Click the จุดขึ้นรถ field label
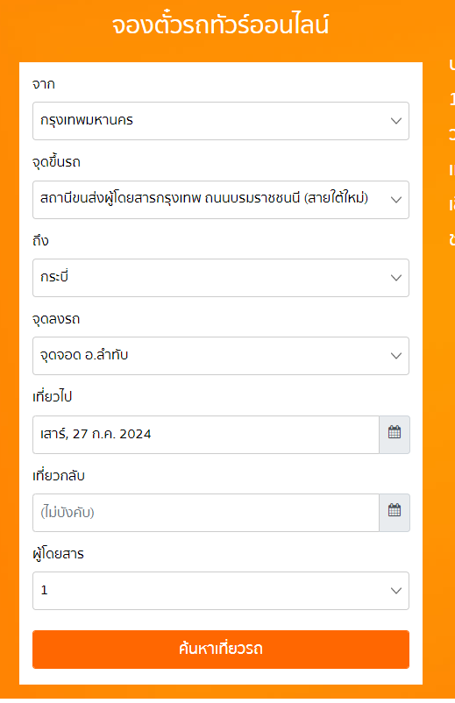The width and height of the screenshot is (455, 703). coord(56,162)
